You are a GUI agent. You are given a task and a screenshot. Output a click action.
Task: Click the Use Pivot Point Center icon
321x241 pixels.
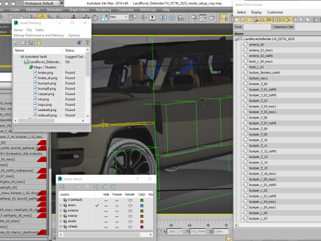pyautogui.click(x=133, y=18)
